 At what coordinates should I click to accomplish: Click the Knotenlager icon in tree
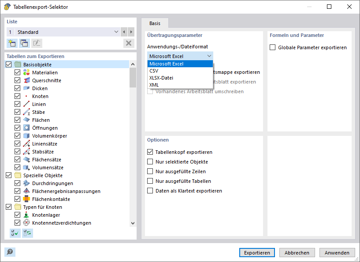[26, 215]
